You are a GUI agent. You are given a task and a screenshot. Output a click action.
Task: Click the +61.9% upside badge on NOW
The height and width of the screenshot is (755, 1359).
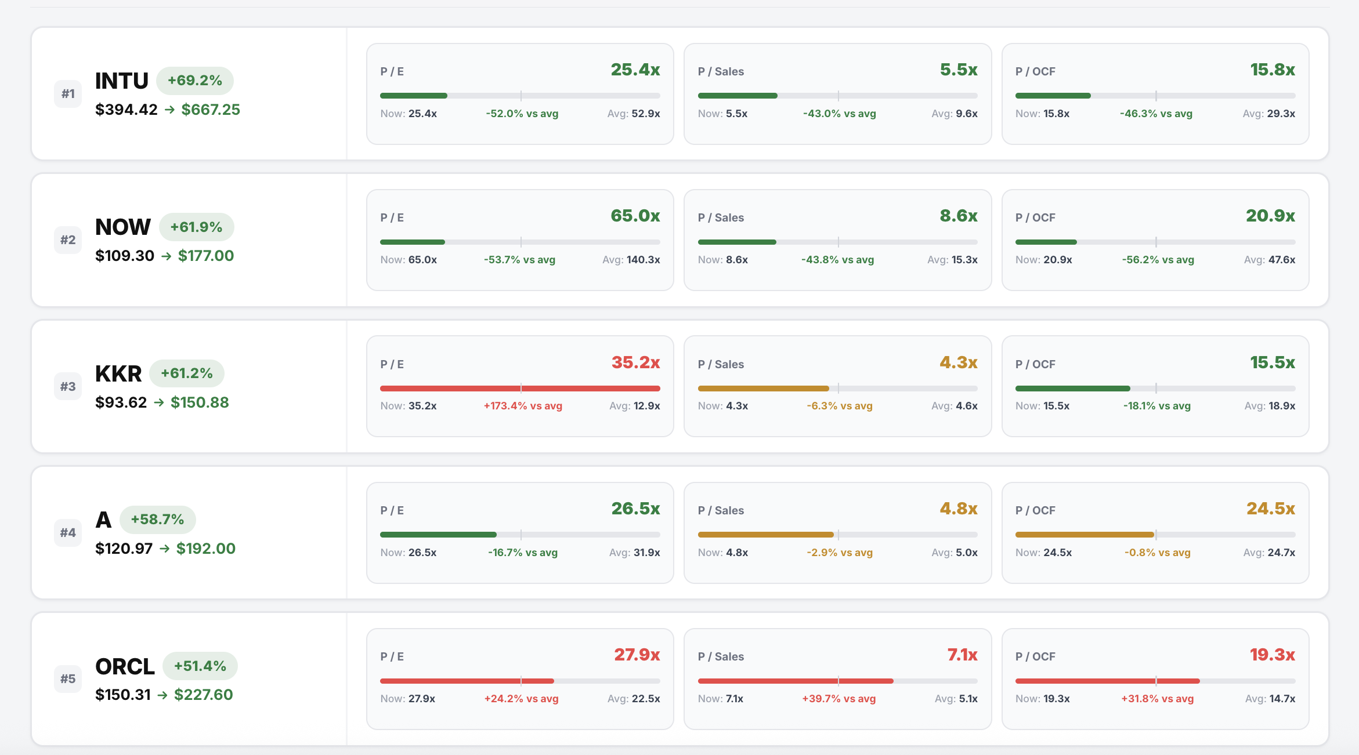coord(196,227)
